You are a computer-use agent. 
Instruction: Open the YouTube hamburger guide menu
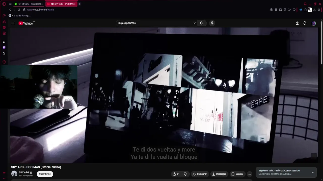13,23
